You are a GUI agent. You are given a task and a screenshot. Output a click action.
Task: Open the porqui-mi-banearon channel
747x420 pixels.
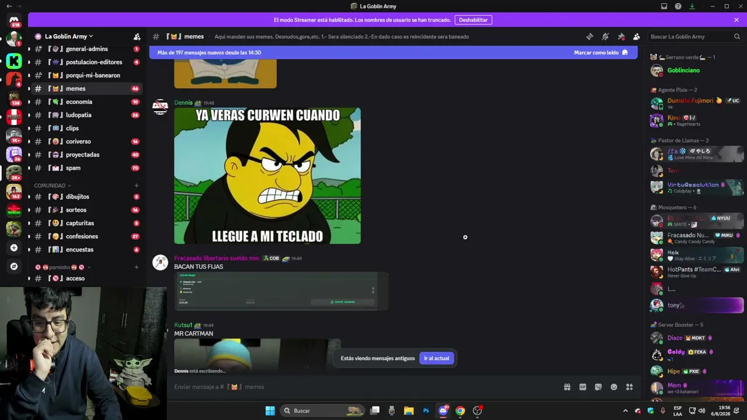(86, 75)
